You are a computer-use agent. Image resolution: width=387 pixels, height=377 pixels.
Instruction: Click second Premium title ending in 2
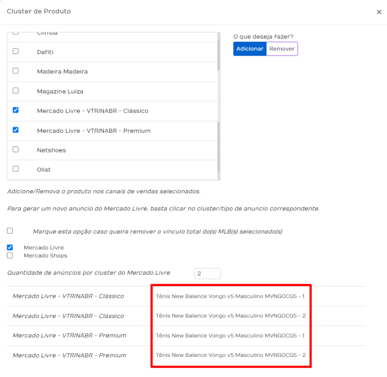coord(231,355)
